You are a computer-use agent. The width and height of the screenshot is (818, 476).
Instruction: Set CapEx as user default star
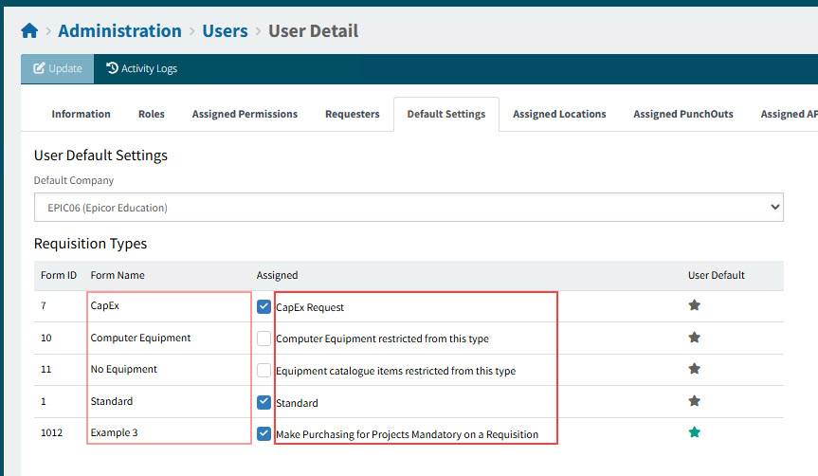[694, 305]
